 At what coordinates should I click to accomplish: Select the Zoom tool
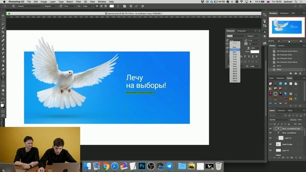3,94
